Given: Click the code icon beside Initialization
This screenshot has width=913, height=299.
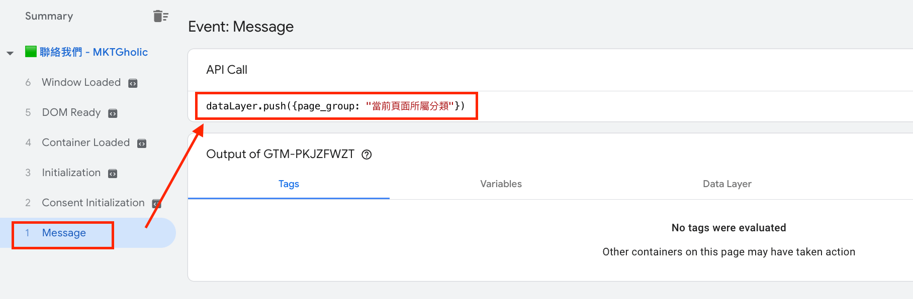Looking at the screenshot, I should pyautogui.click(x=113, y=174).
